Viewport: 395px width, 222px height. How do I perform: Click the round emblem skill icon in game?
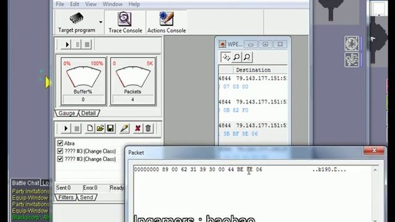352,43
